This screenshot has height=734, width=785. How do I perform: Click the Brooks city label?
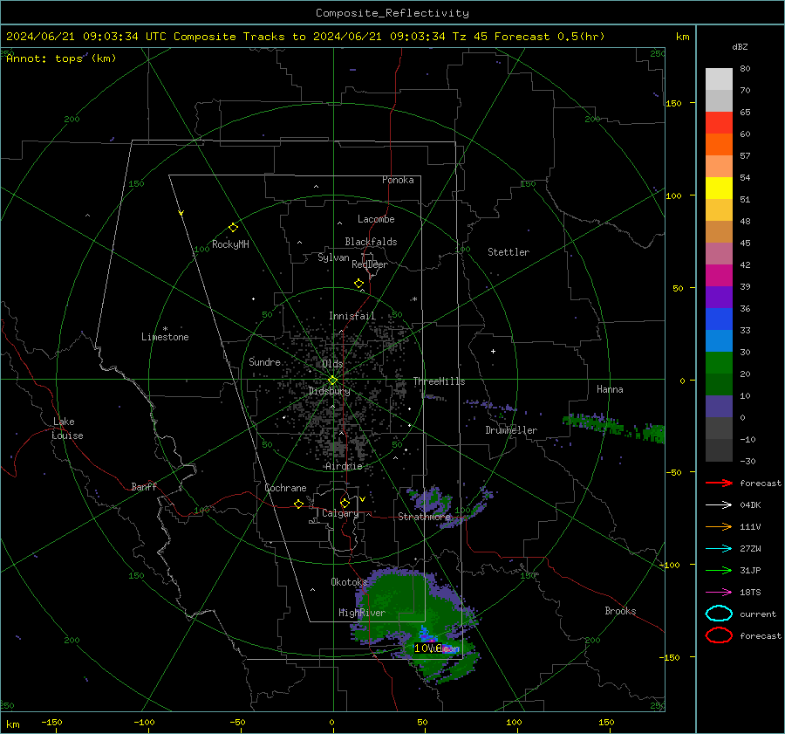(620, 611)
